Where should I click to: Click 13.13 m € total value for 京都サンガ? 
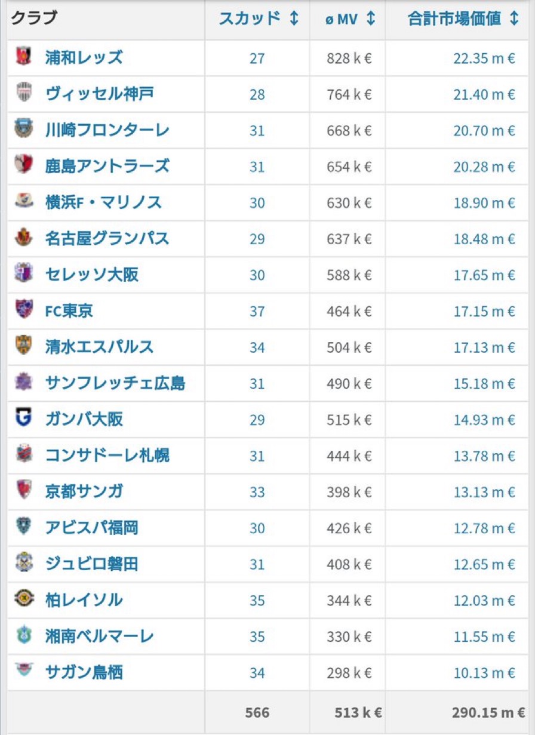484,492
